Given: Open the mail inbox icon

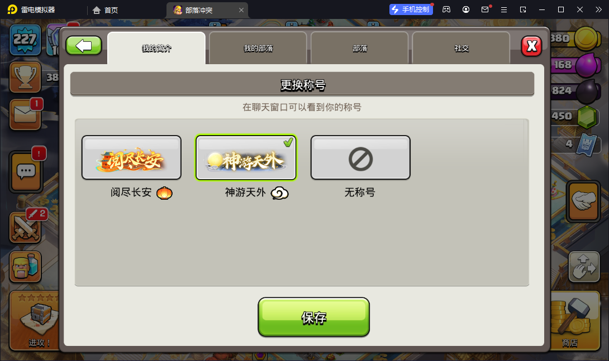Looking at the screenshot, I should click(26, 114).
